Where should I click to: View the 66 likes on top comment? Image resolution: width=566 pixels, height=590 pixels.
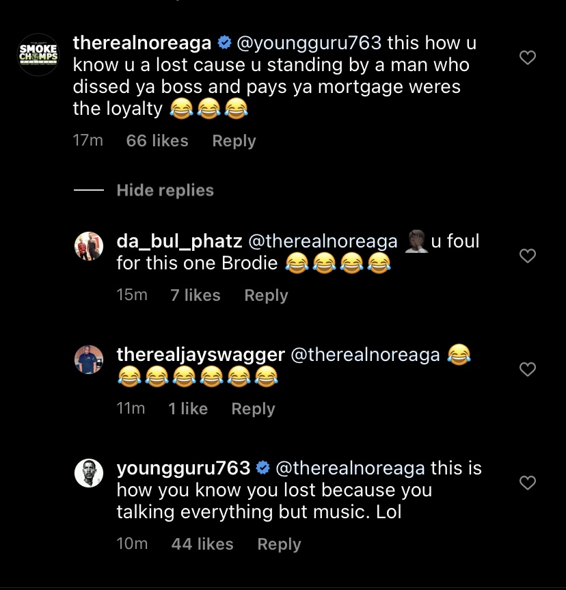pyautogui.click(x=157, y=141)
